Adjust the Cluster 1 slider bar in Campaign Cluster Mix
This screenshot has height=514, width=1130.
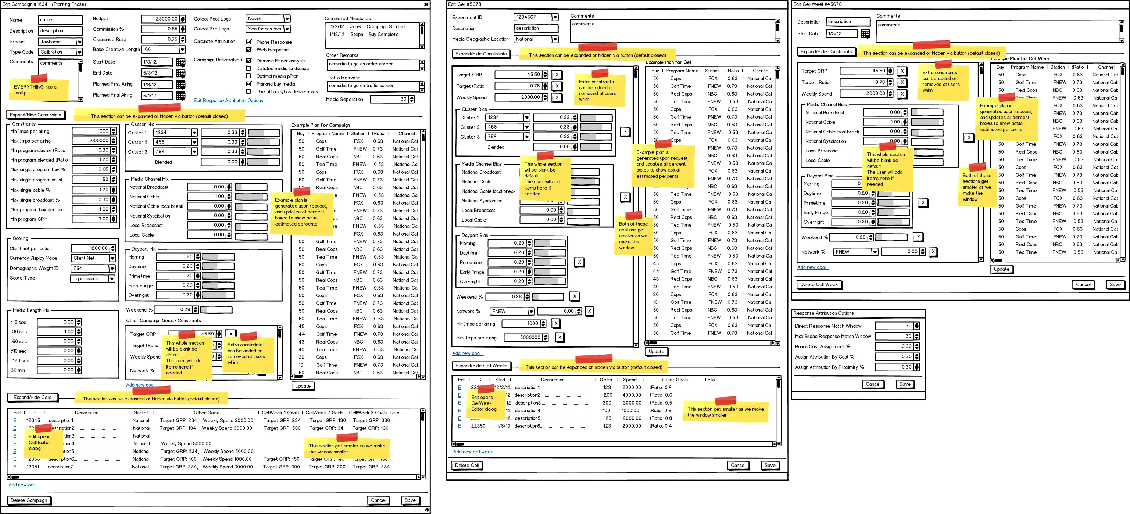264,132
